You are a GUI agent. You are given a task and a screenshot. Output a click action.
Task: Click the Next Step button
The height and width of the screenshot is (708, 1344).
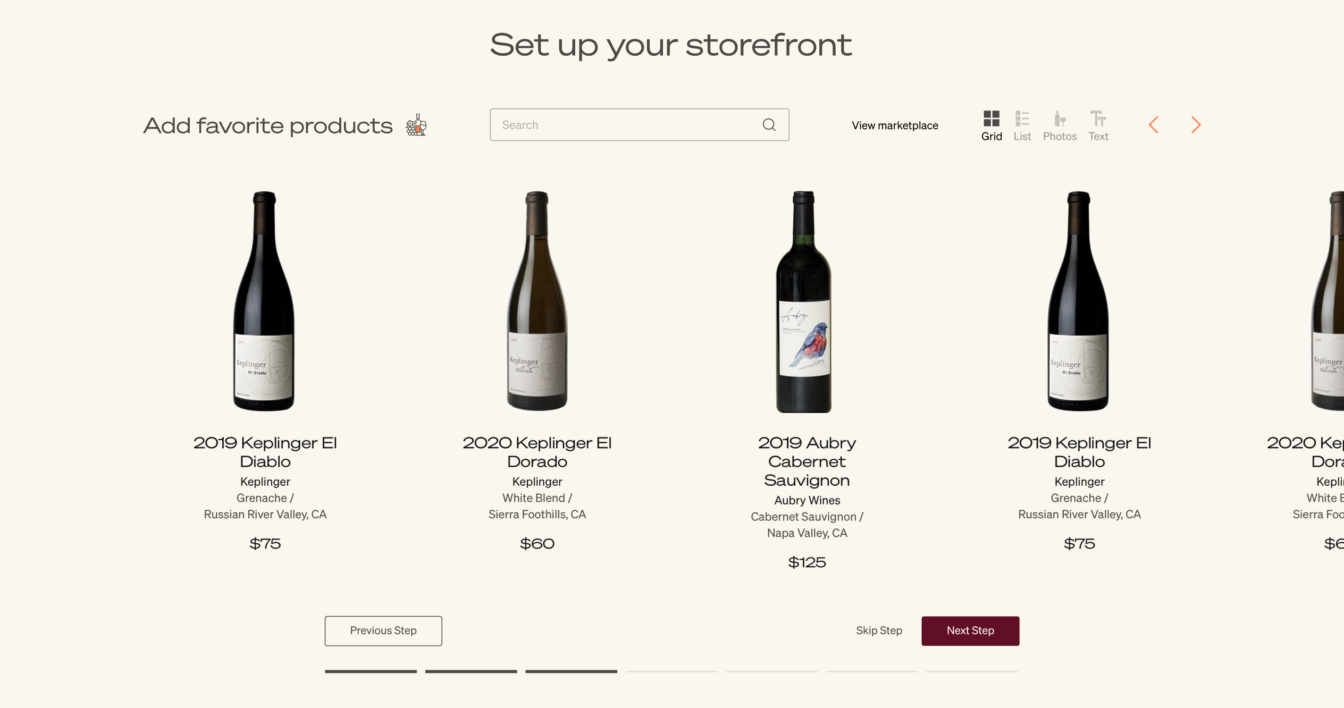click(x=970, y=631)
